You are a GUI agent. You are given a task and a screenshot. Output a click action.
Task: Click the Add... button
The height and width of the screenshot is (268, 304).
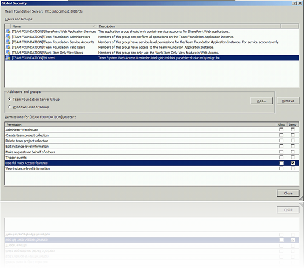pos(261,101)
